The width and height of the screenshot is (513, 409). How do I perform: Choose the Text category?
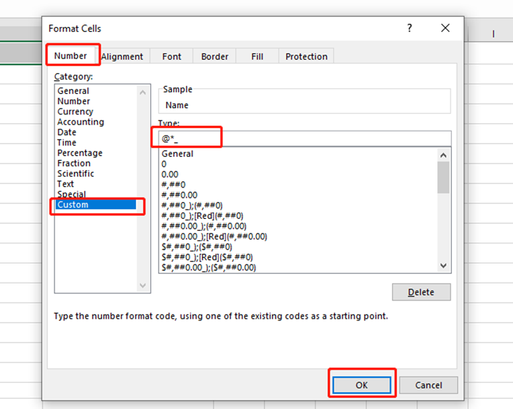[66, 184]
